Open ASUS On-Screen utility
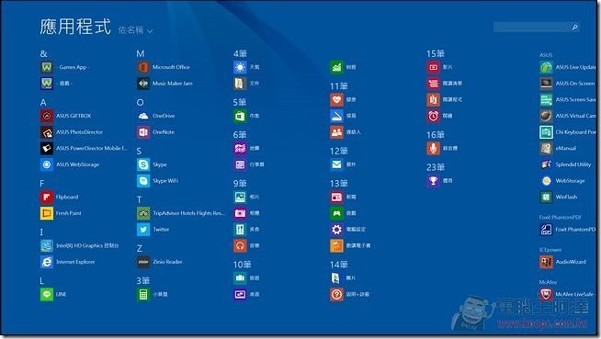Viewport: 601px width, 339px height. 568,83
